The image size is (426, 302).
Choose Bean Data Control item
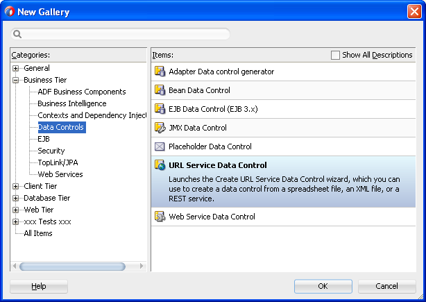click(x=283, y=90)
